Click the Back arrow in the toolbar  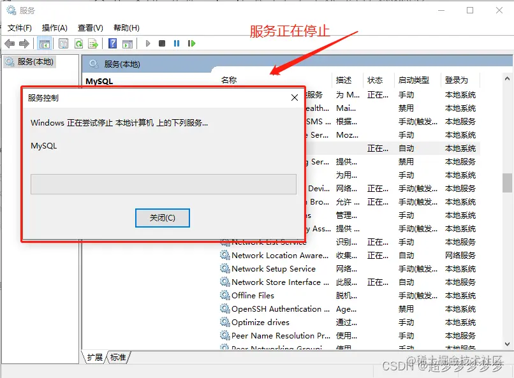pos(10,43)
